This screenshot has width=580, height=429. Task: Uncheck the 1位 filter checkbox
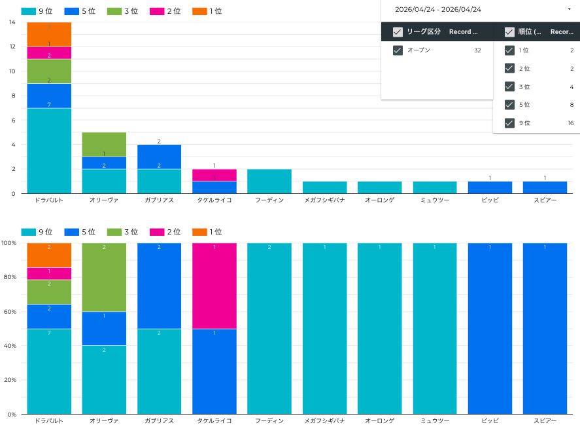pyautogui.click(x=509, y=50)
